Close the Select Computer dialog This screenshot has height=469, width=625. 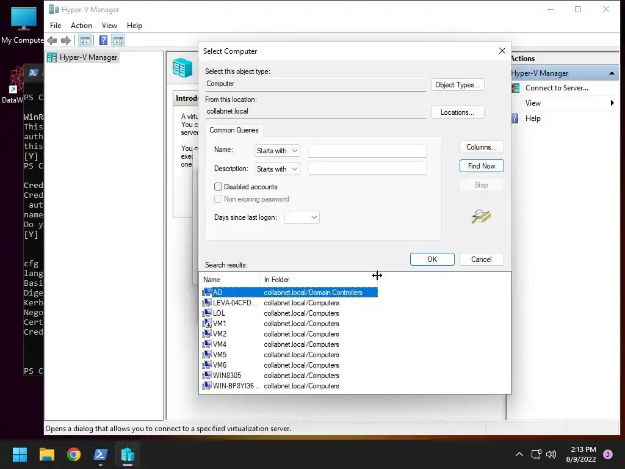(502, 51)
